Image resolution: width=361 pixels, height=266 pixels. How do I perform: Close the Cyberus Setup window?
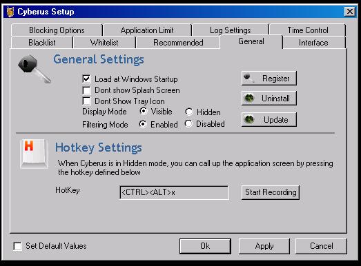(x=350, y=11)
